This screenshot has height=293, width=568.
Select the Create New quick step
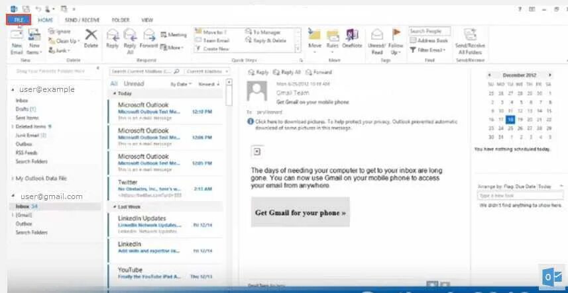(213, 49)
